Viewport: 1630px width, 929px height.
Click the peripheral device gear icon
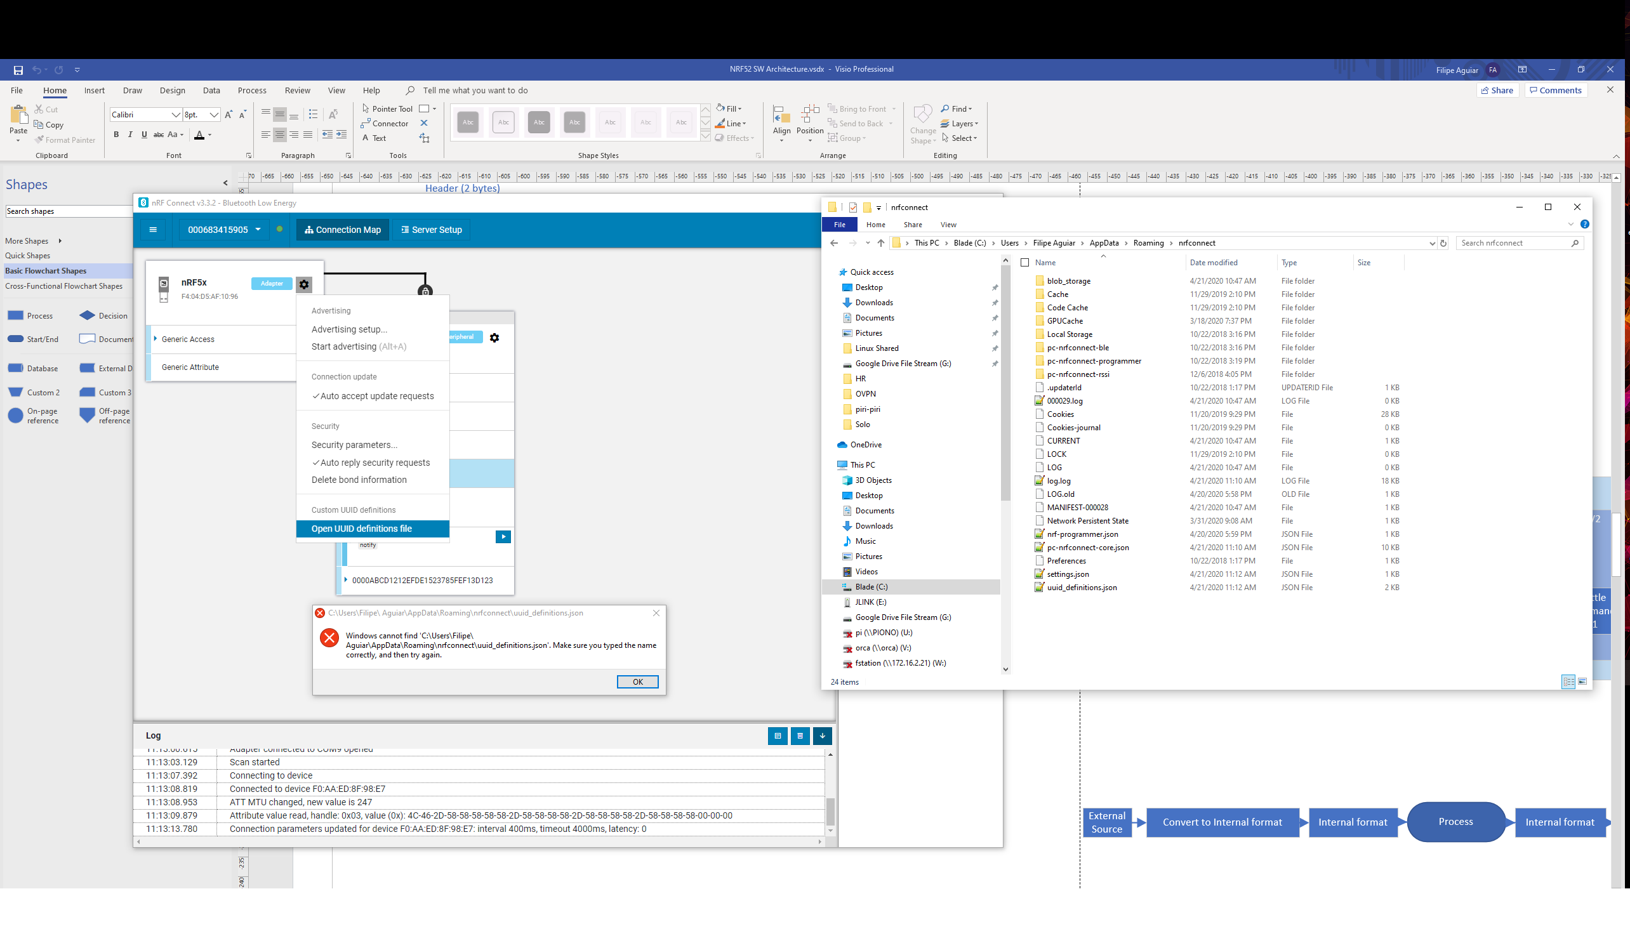coord(494,338)
